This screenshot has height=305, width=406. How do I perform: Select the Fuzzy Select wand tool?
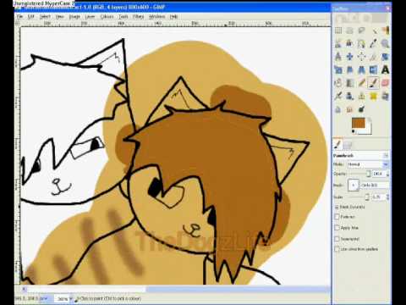point(374,30)
